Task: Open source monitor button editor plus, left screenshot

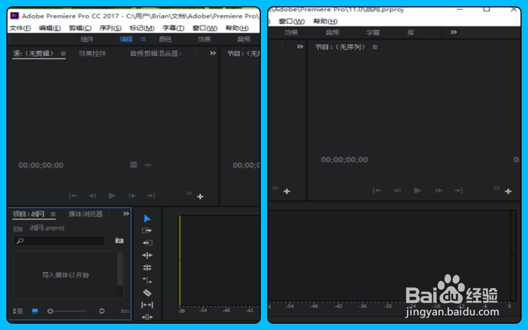Action: (x=200, y=197)
